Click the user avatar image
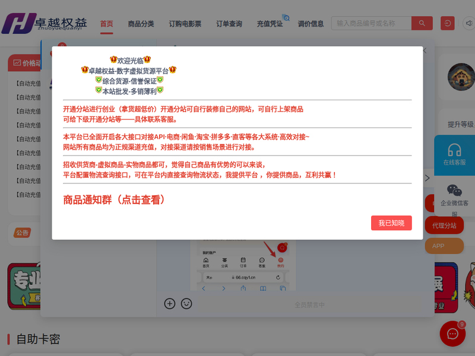The height and width of the screenshot is (356, 475). coord(461,77)
